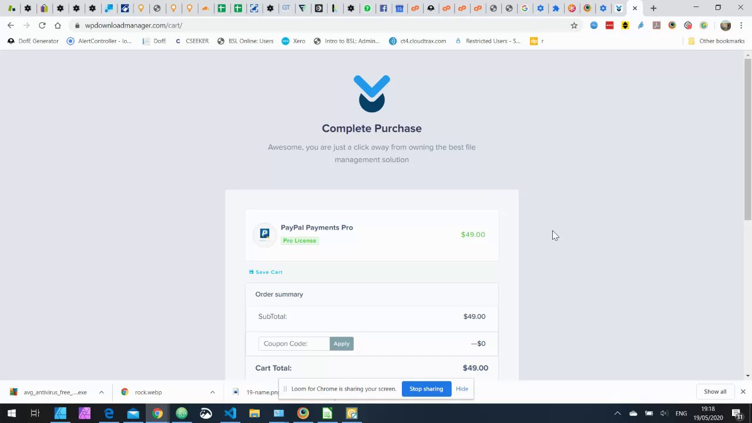Open a new tab with plus button
The height and width of the screenshot is (423, 752).
tap(653, 8)
